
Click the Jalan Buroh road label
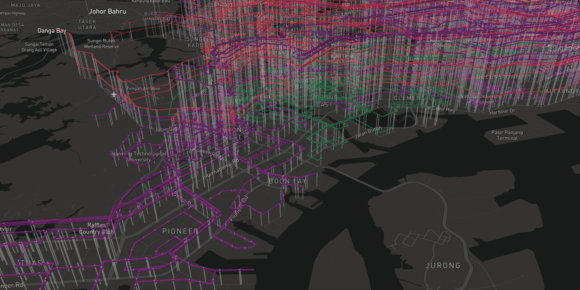point(368,132)
